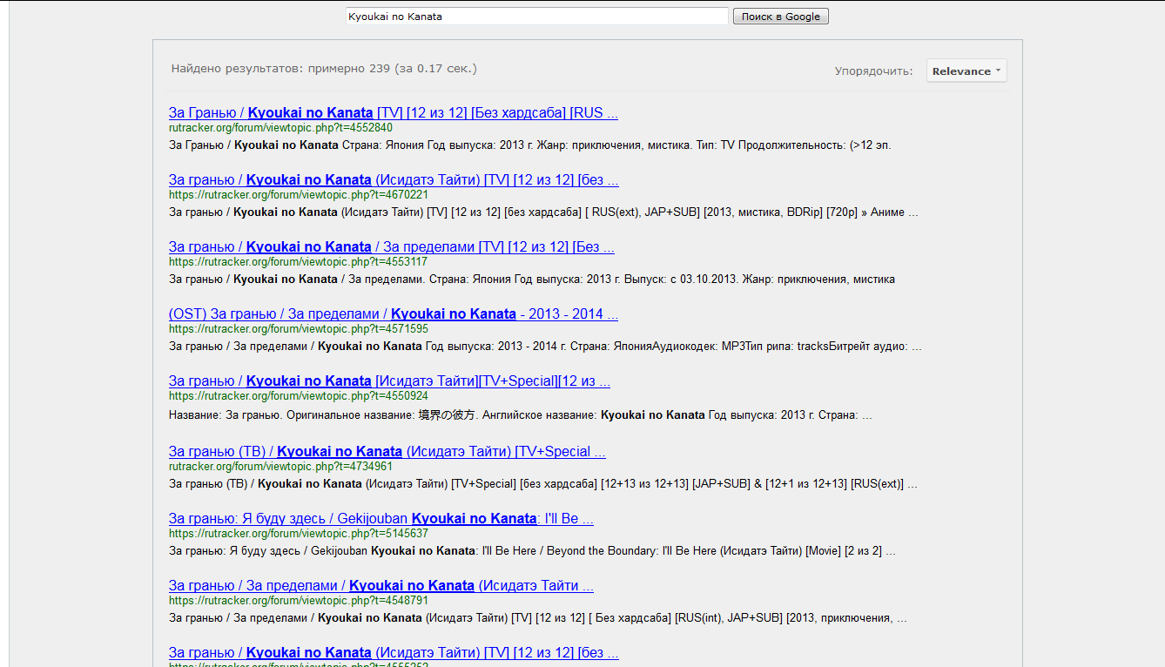Click the search field containing "Kyoukai no Kanata"
This screenshot has width=1165, height=667.
[x=536, y=17]
